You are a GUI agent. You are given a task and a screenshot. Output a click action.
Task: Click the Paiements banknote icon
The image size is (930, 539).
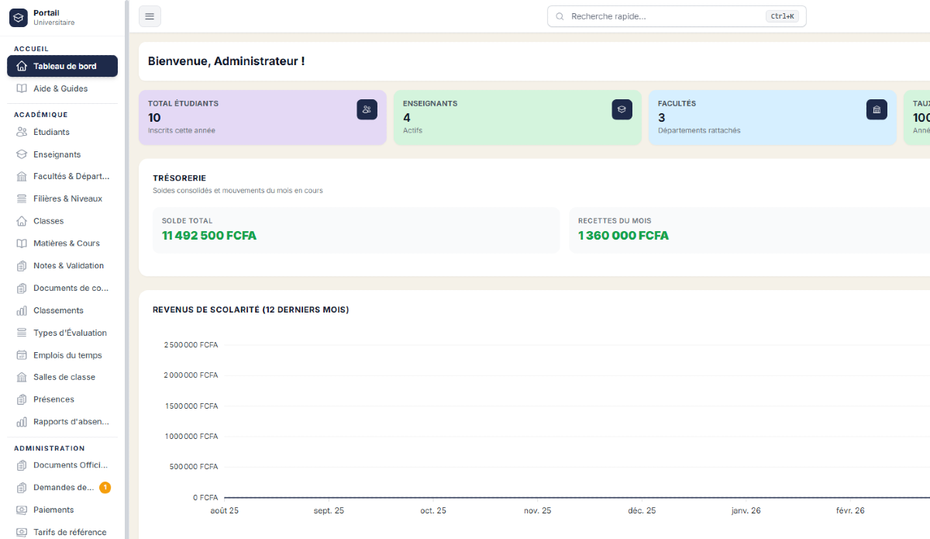click(22, 510)
